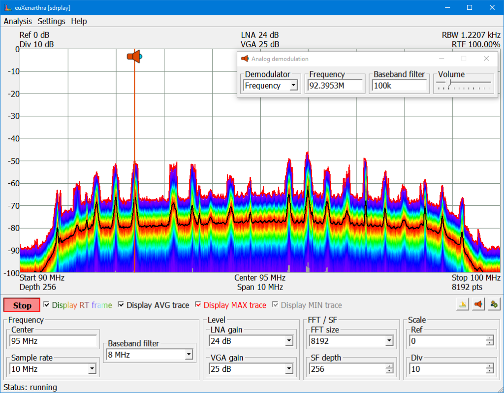Click 'Start 90 MHz' label
This screenshot has height=393, width=504.
tap(42, 278)
